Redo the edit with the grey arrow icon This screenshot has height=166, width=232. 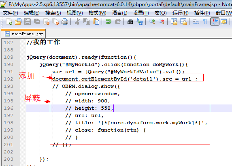pyautogui.click(x=118, y=21)
